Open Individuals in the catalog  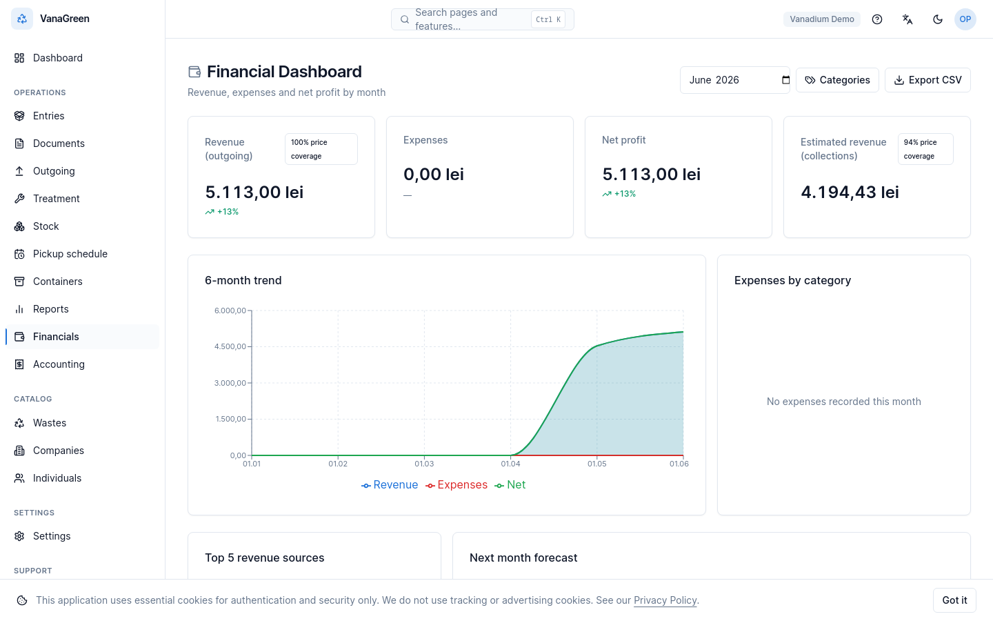[x=82, y=478]
